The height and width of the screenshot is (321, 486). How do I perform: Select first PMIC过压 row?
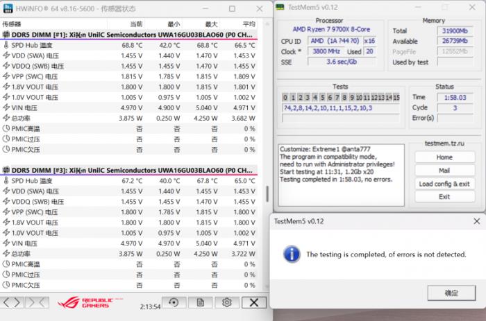click(x=128, y=139)
